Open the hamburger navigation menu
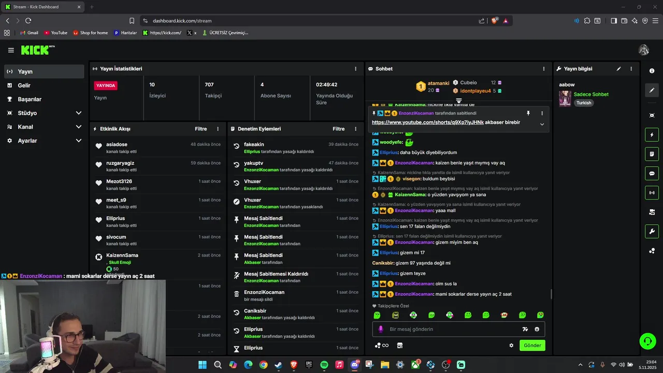The image size is (663, 373). pos(11,50)
